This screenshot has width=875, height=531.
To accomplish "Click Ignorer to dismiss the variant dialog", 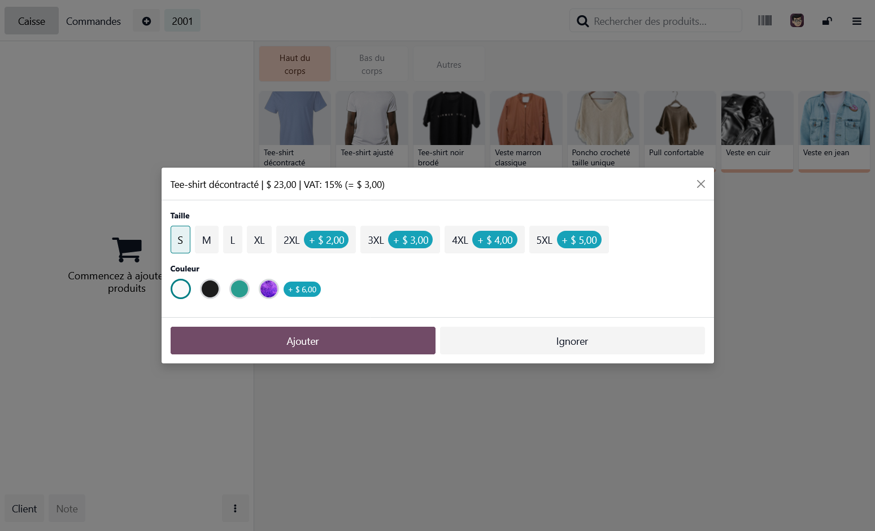I will pos(572,340).
